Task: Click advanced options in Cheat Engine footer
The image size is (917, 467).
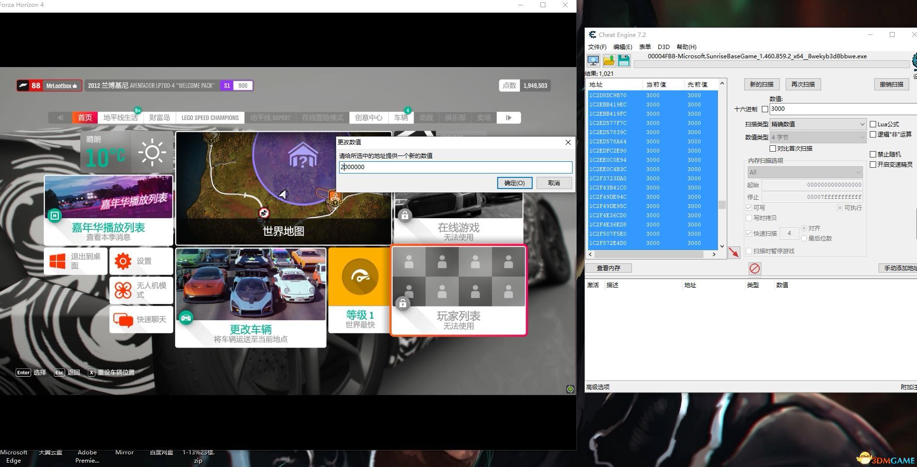Action: click(598, 387)
